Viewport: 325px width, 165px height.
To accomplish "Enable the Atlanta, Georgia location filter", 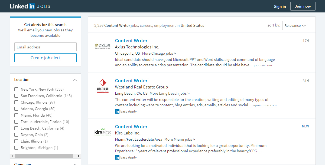I will pos(16,109).
